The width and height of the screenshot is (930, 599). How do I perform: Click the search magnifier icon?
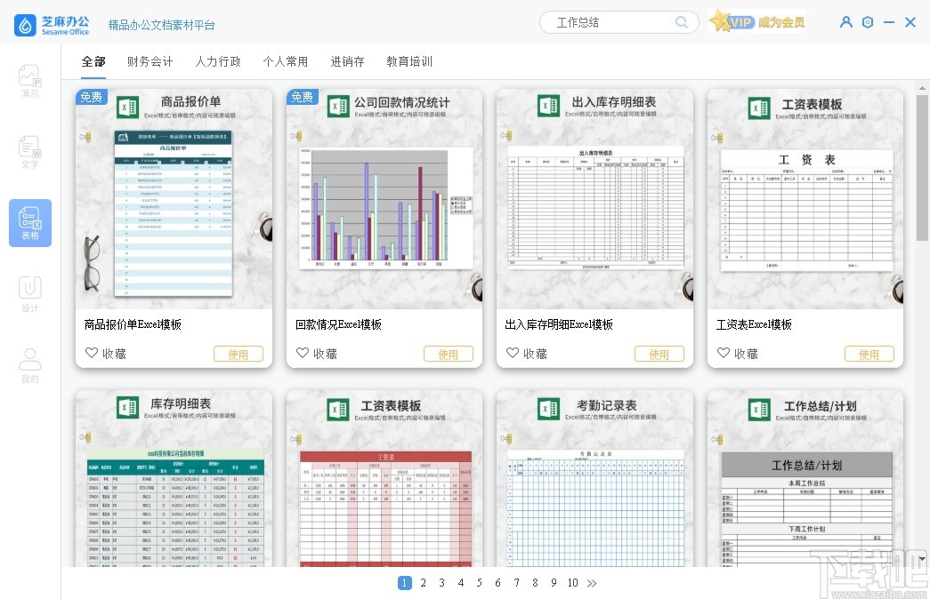click(x=682, y=22)
